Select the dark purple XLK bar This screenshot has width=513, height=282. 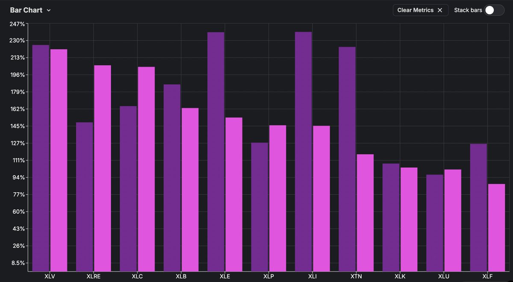pyautogui.click(x=391, y=217)
